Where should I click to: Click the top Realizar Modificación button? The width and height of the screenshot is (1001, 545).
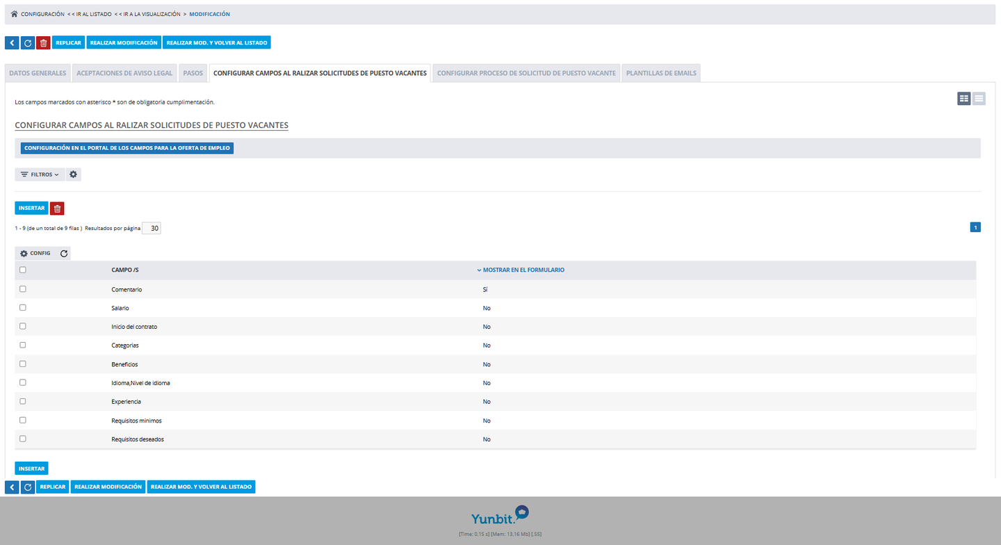point(124,42)
